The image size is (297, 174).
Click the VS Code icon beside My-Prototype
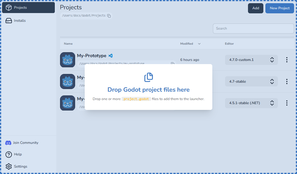coord(111,56)
